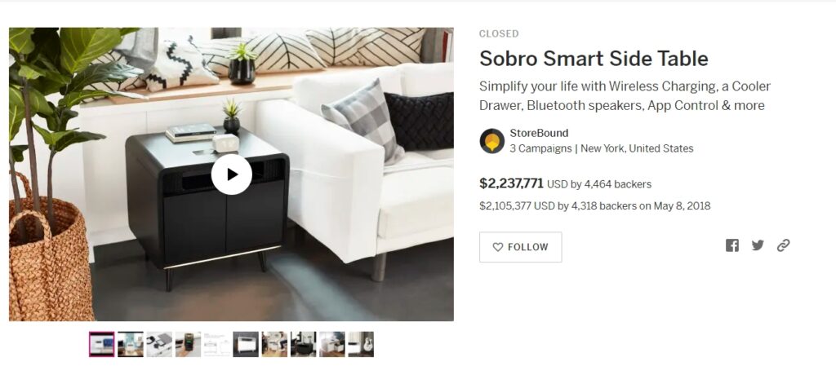Select the first highlighted pink-bordered thumbnail
Viewport: 836px width, 375px height.
point(102,344)
